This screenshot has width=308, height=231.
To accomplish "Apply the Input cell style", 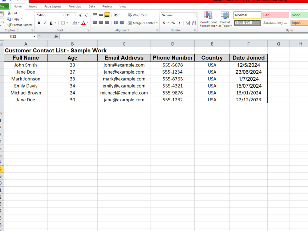I will pos(299,22).
